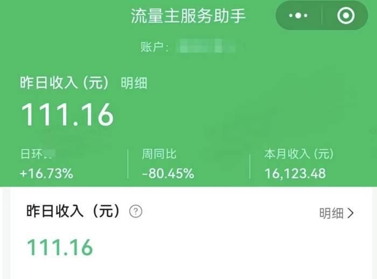Tap the mini program close circle icon

pos(346,16)
